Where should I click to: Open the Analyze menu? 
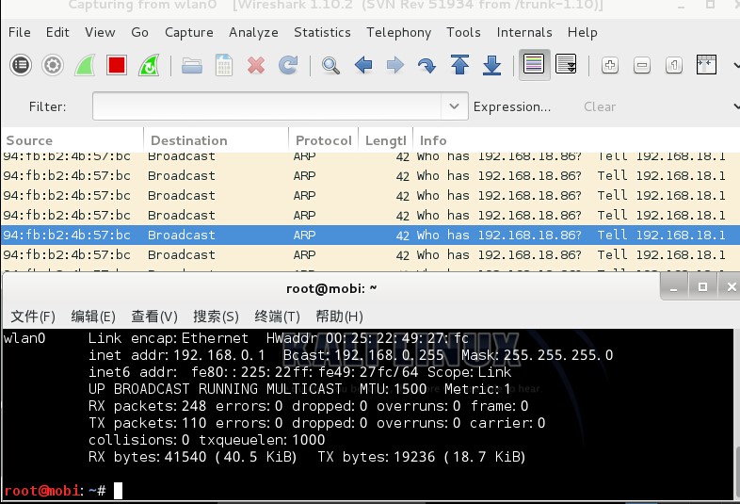pos(253,32)
